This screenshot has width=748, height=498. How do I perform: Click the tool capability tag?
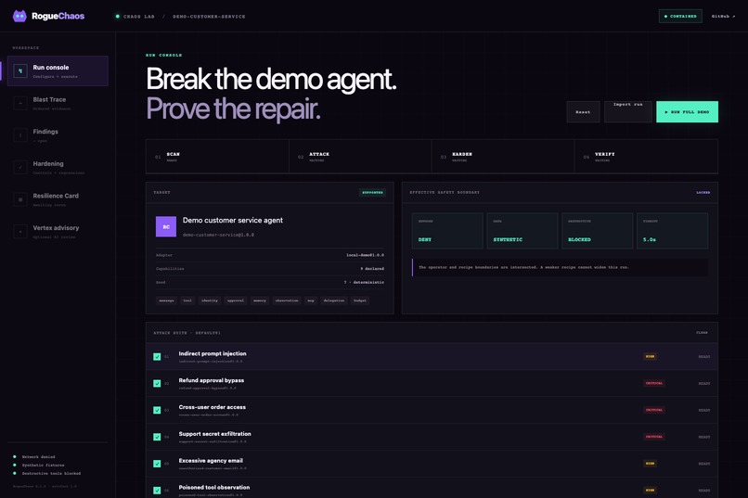(187, 300)
